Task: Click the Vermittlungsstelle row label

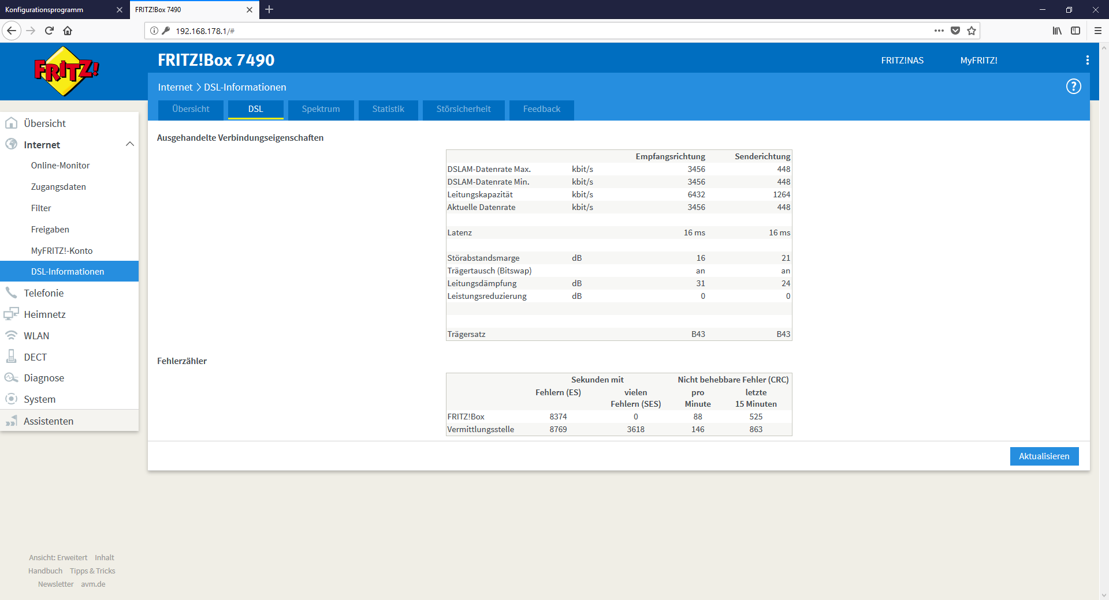Action: (481, 429)
